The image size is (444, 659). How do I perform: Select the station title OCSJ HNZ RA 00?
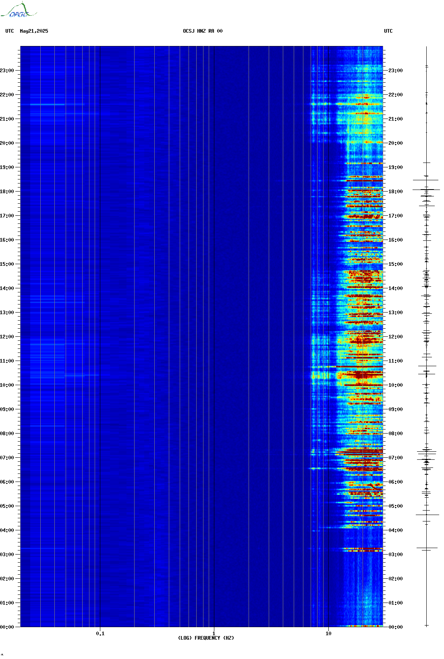pyautogui.click(x=203, y=31)
